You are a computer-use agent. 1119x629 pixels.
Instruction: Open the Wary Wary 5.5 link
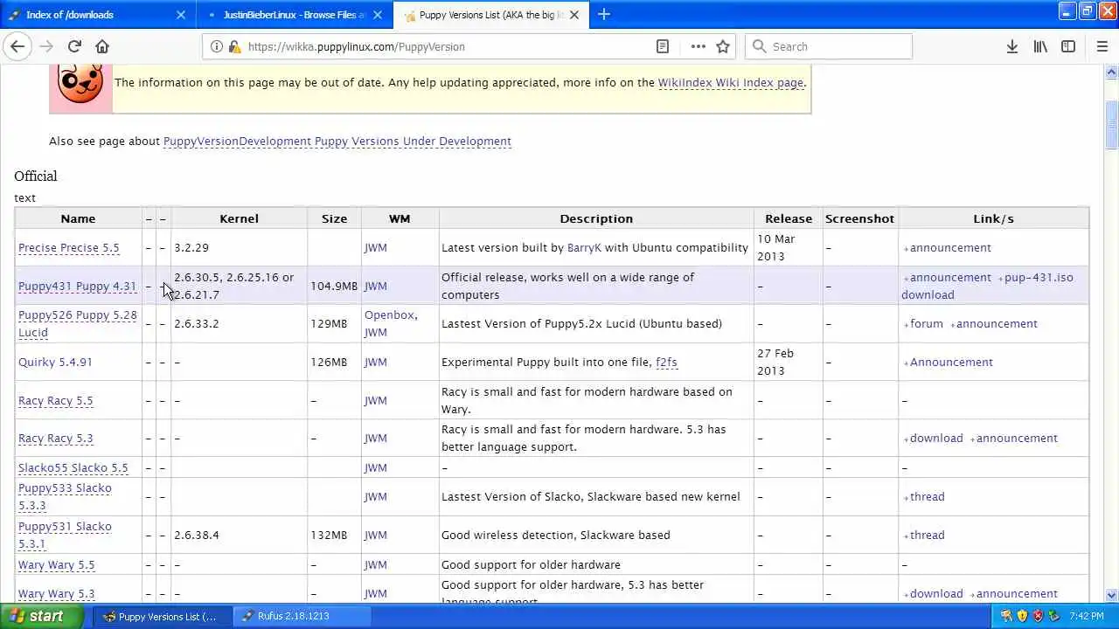point(56,565)
